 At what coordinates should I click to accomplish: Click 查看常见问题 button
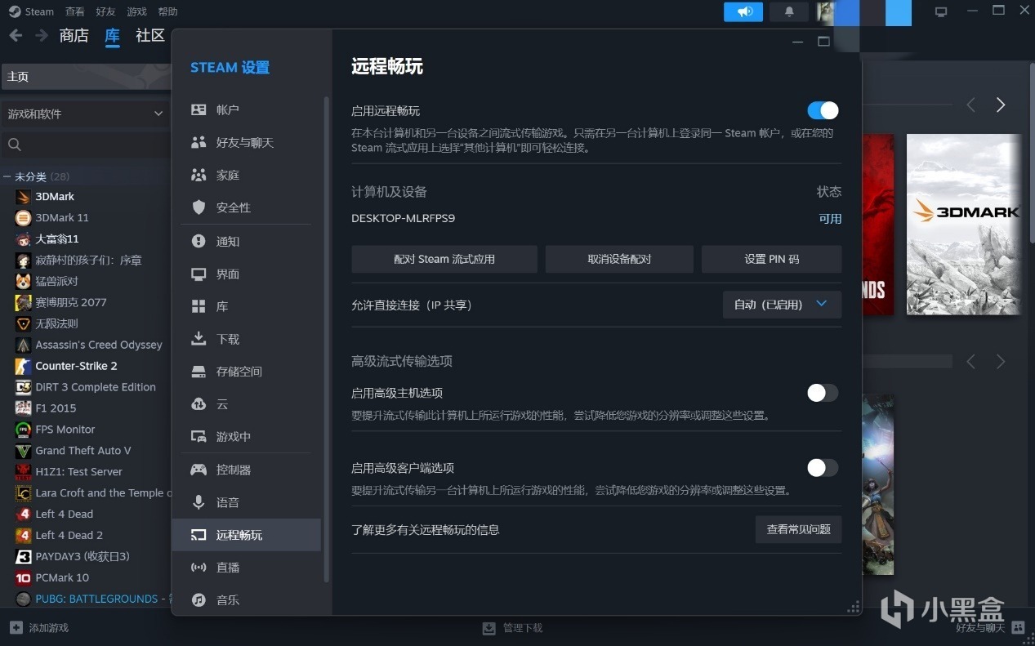pyautogui.click(x=799, y=529)
